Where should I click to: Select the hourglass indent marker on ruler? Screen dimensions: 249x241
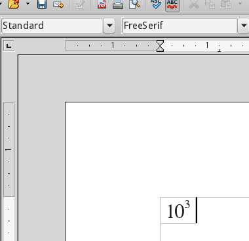point(160,46)
